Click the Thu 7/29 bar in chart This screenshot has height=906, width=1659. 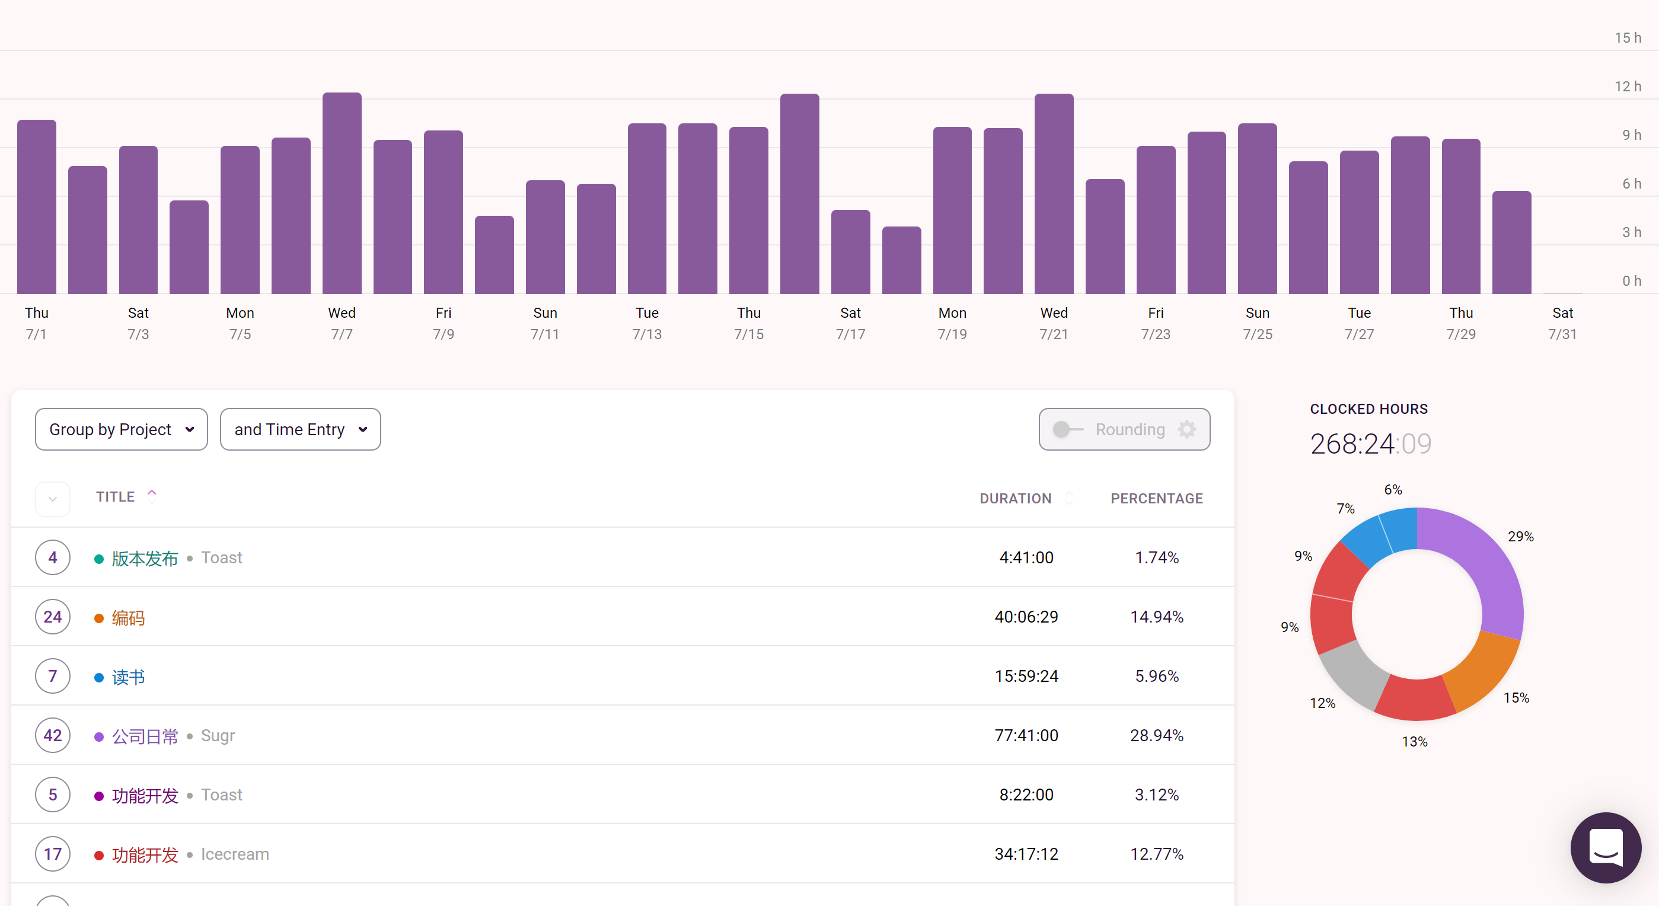coord(1460,216)
